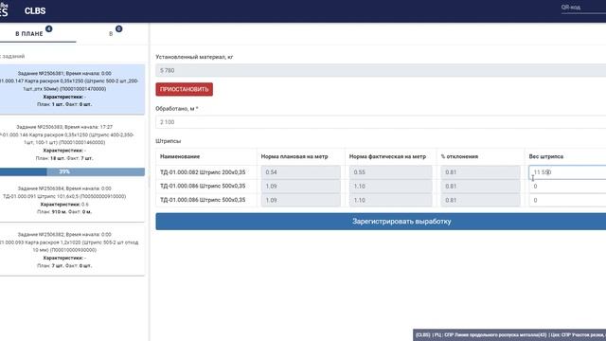Click the status bar СПР Линия продольного роспуска

point(509,334)
